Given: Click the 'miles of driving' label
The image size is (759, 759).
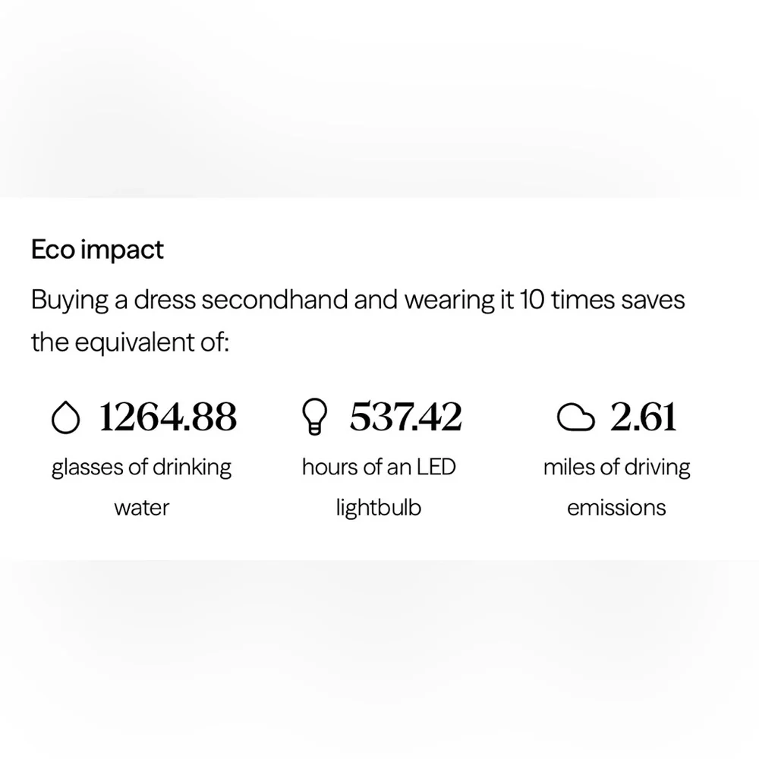Looking at the screenshot, I should click(616, 468).
